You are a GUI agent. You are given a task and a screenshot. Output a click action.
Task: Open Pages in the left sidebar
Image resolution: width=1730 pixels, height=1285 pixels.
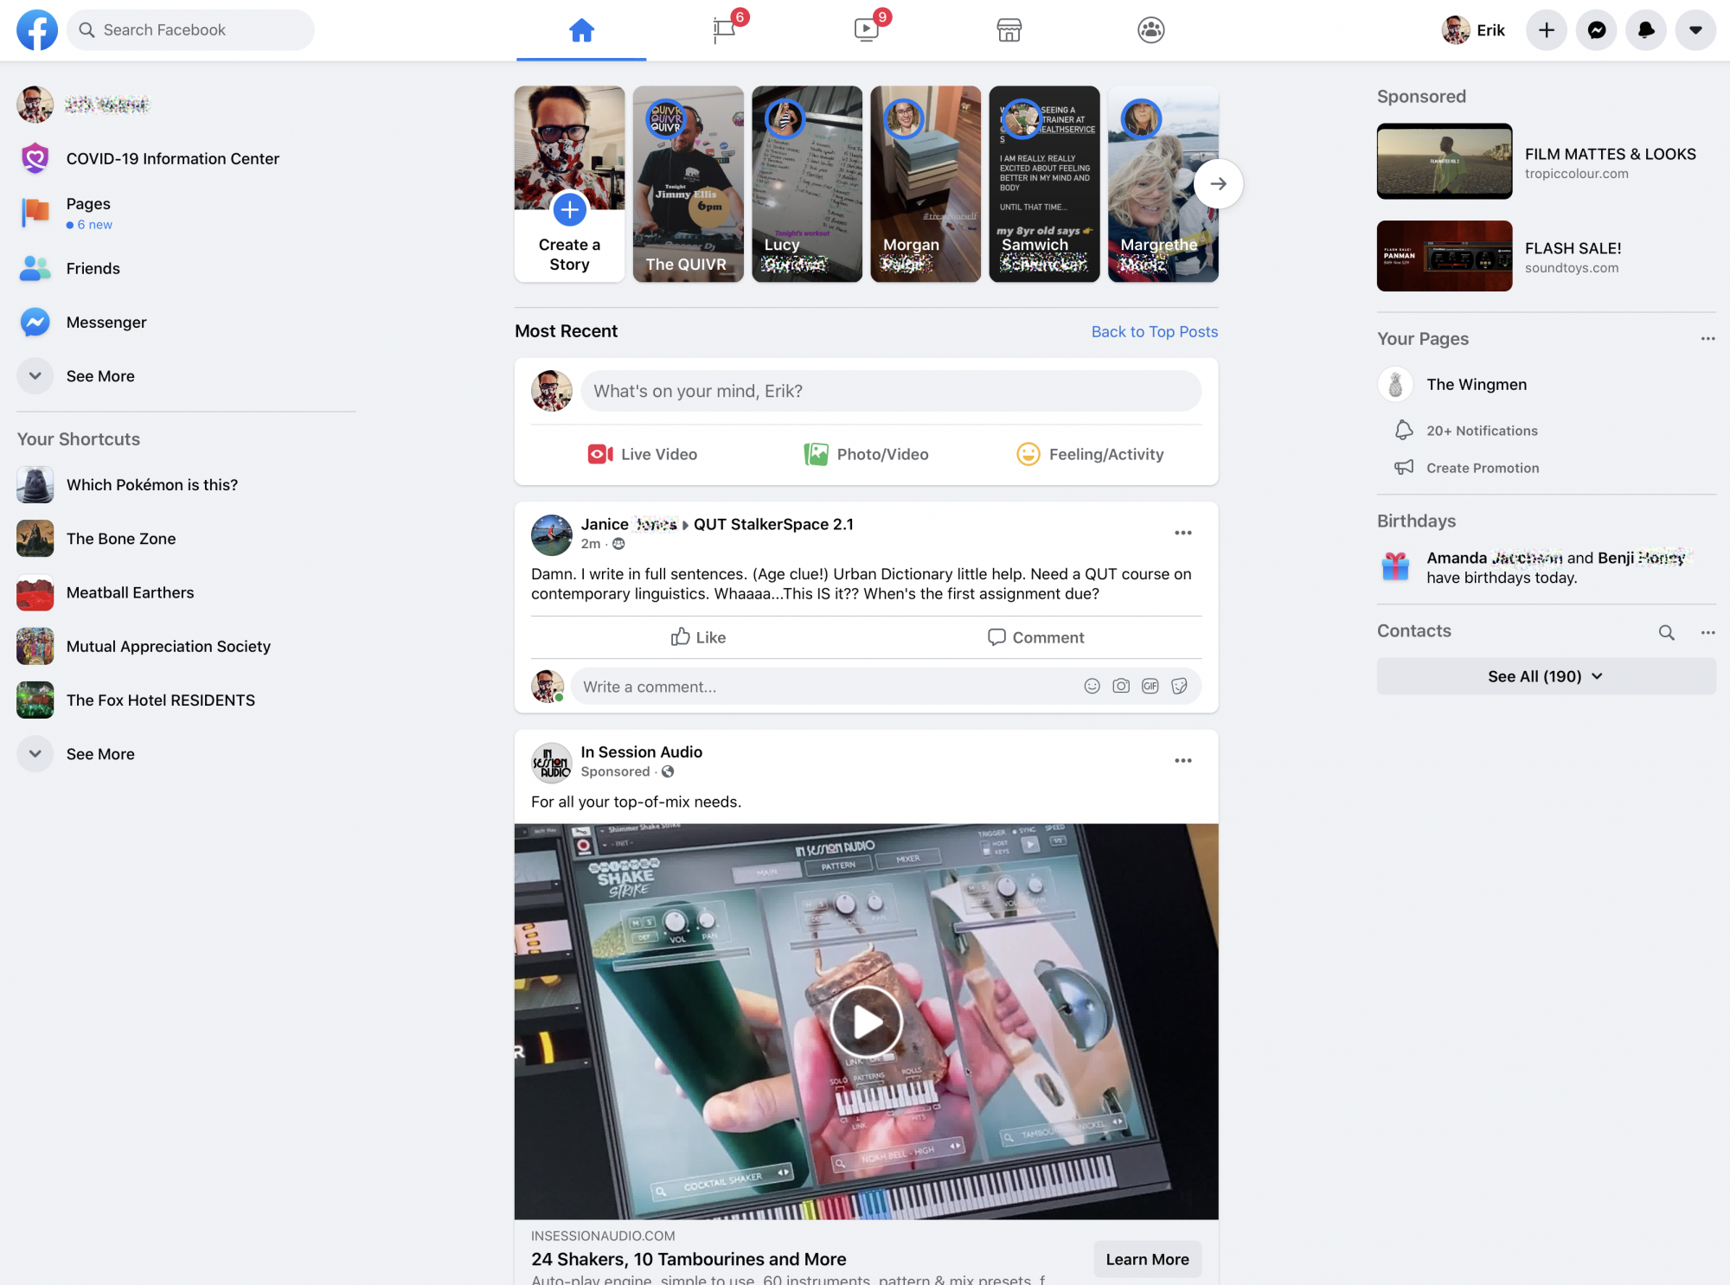tap(186, 213)
